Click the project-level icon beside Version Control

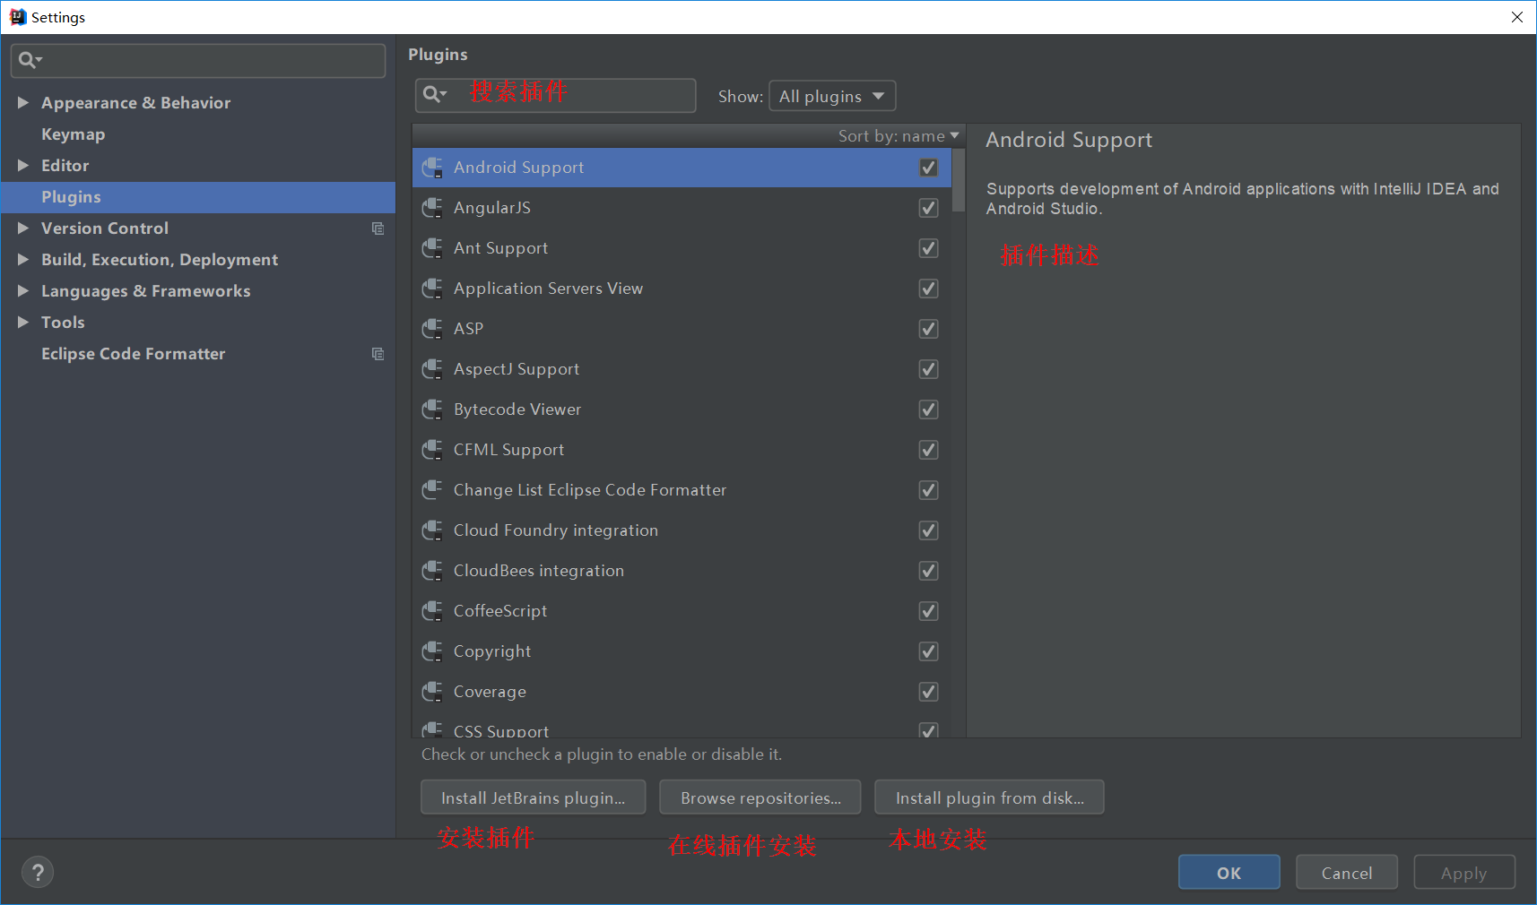(x=378, y=228)
